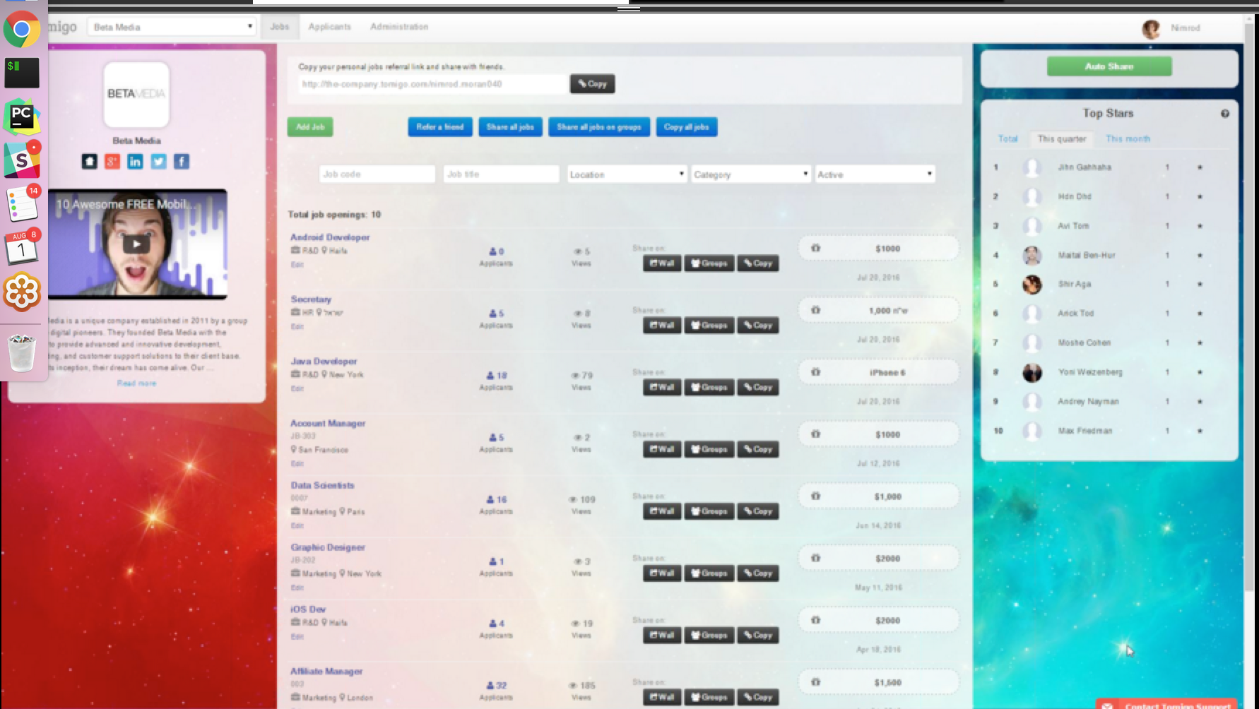Click Beta Media's home website icon
Image resolution: width=1259 pixels, height=709 pixels.
89,162
